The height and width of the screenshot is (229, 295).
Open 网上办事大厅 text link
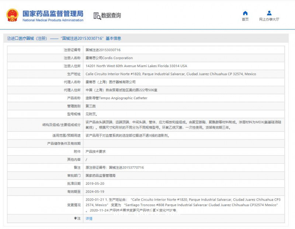tap(269, 20)
